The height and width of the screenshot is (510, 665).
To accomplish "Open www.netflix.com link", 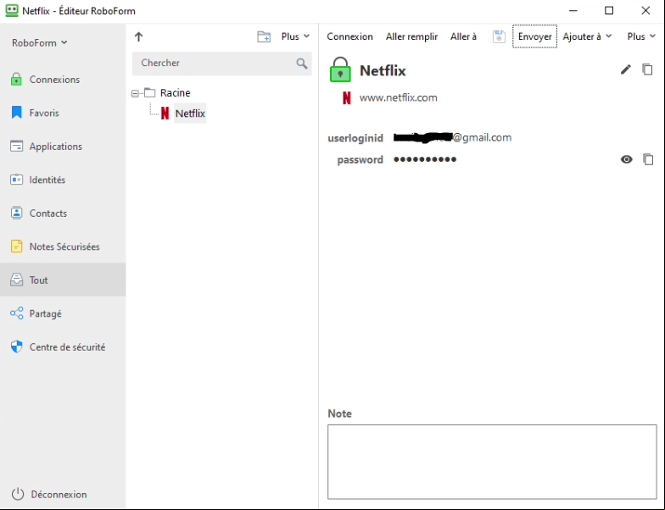I will point(399,98).
